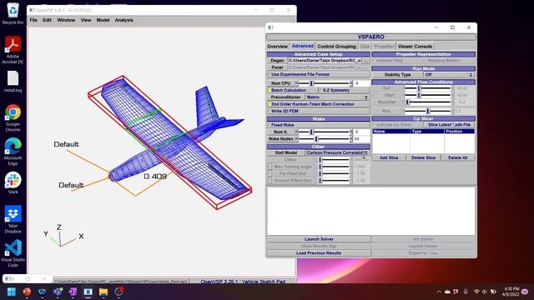The height and width of the screenshot is (300, 534).
Task: Click the Name column header in Cp Slicer
Action: tap(391, 132)
